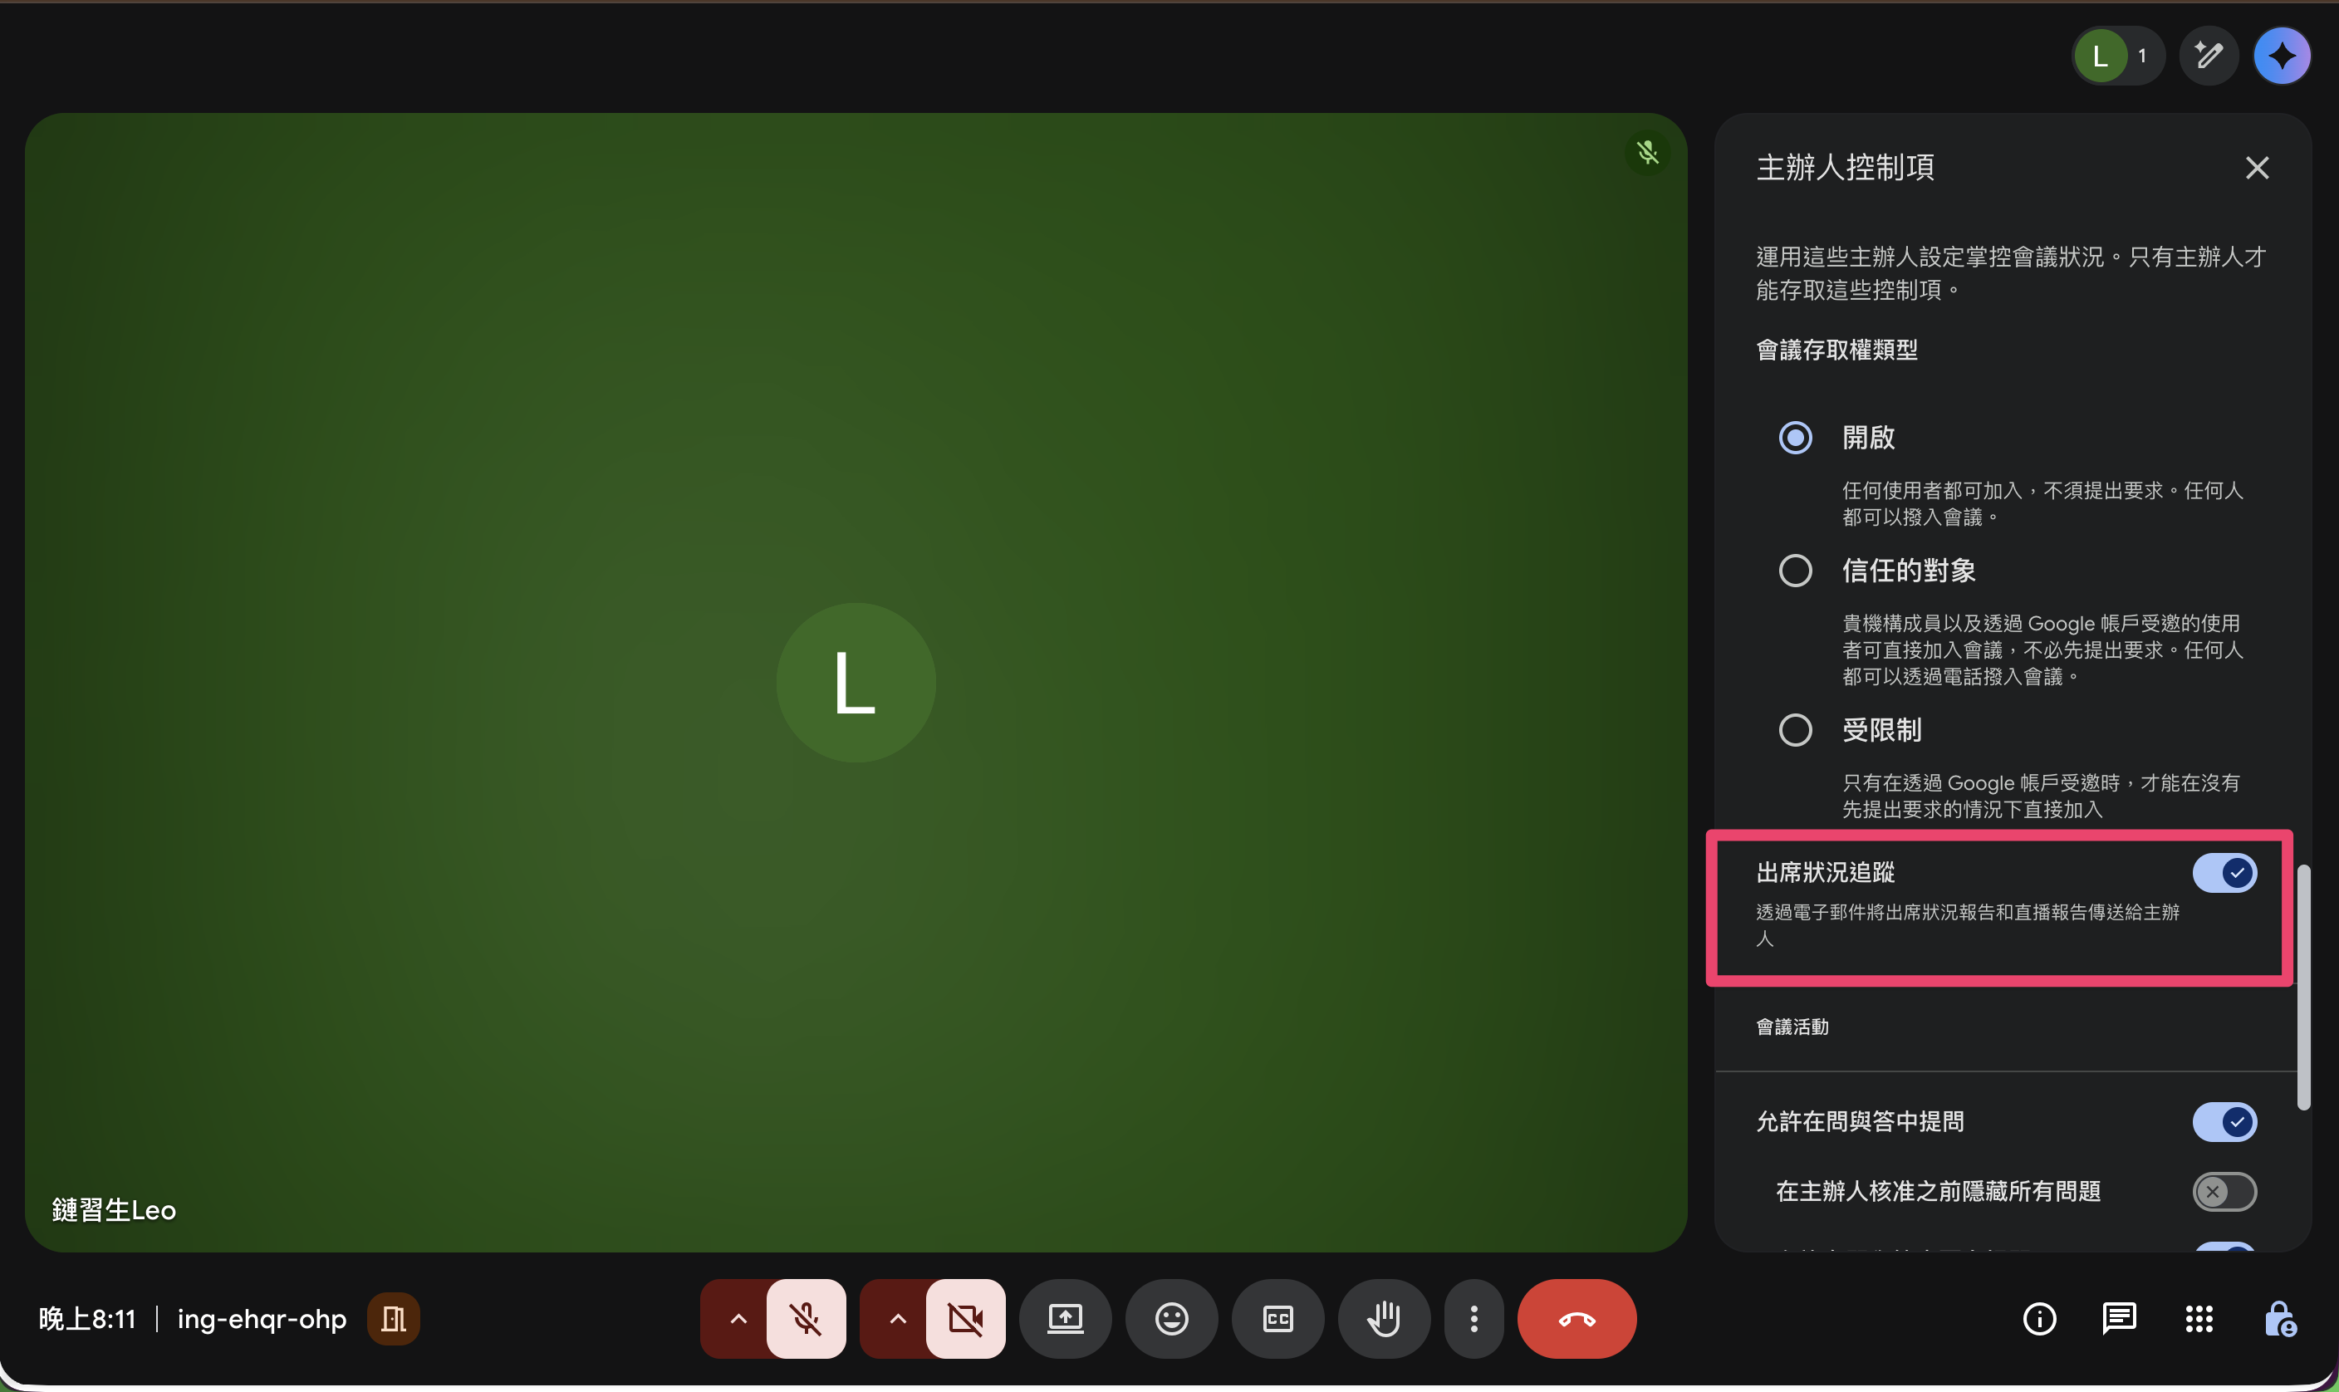The height and width of the screenshot is (1392, 2339).
Task: Select the 受限制 access radio option
Action: 1795,730
